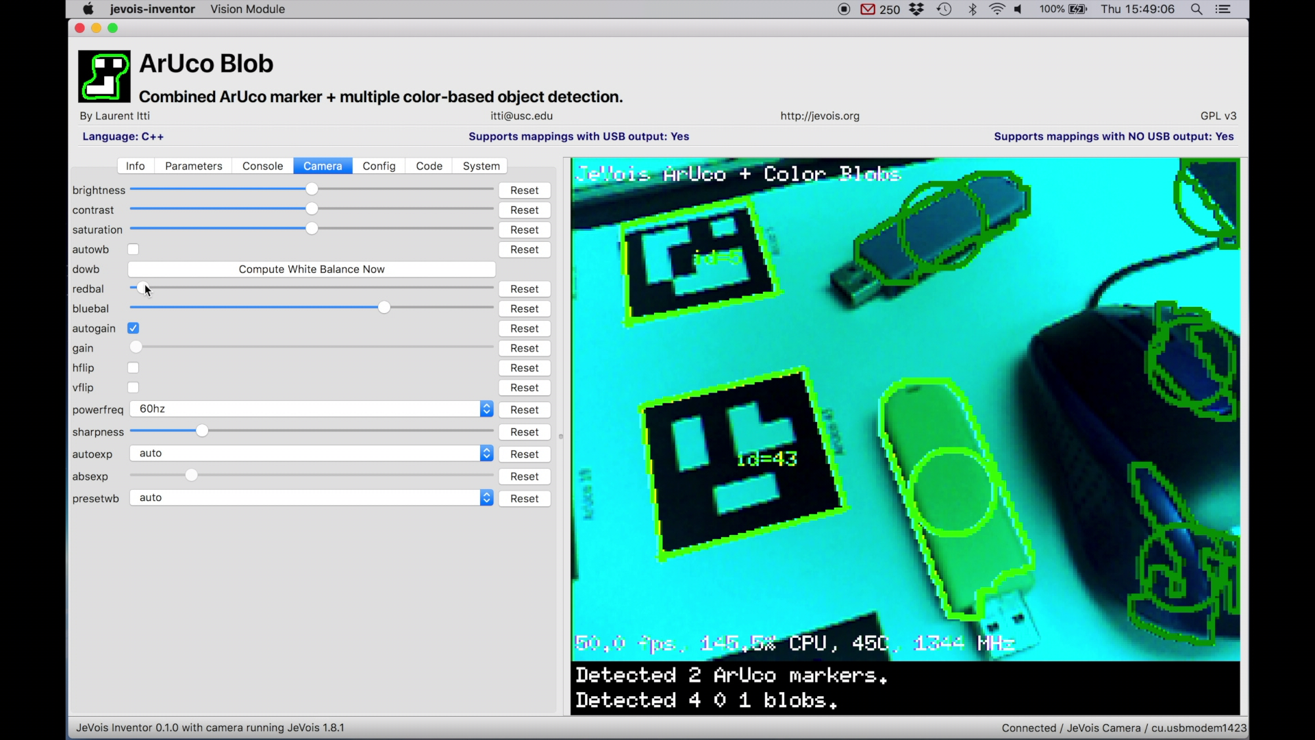The width and height of the screenshot is (1315, 740).
Task: Click the splitter handle between panels
Action: 561,436
